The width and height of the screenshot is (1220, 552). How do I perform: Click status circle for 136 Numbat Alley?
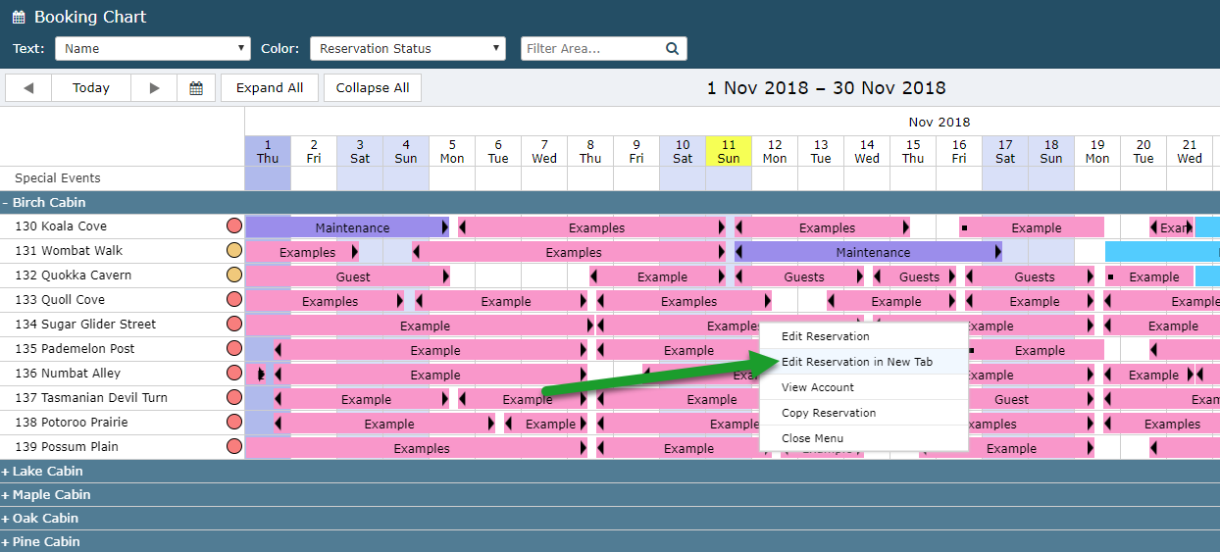[234, 374]
